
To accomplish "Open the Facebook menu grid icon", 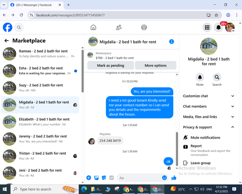I will [x=207, y=28].
